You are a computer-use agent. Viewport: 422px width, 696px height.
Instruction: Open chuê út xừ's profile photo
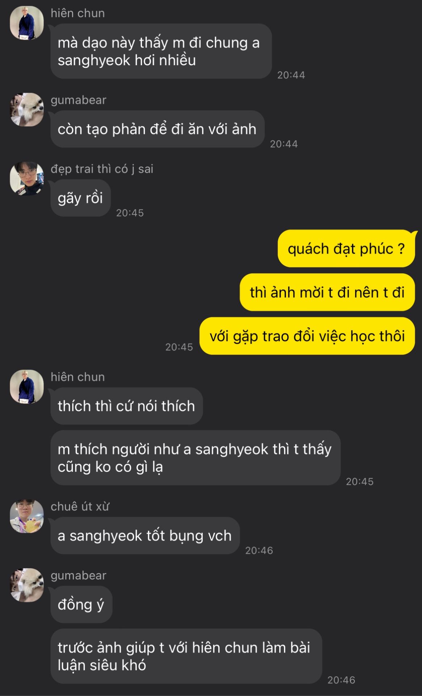click(27, 516)
